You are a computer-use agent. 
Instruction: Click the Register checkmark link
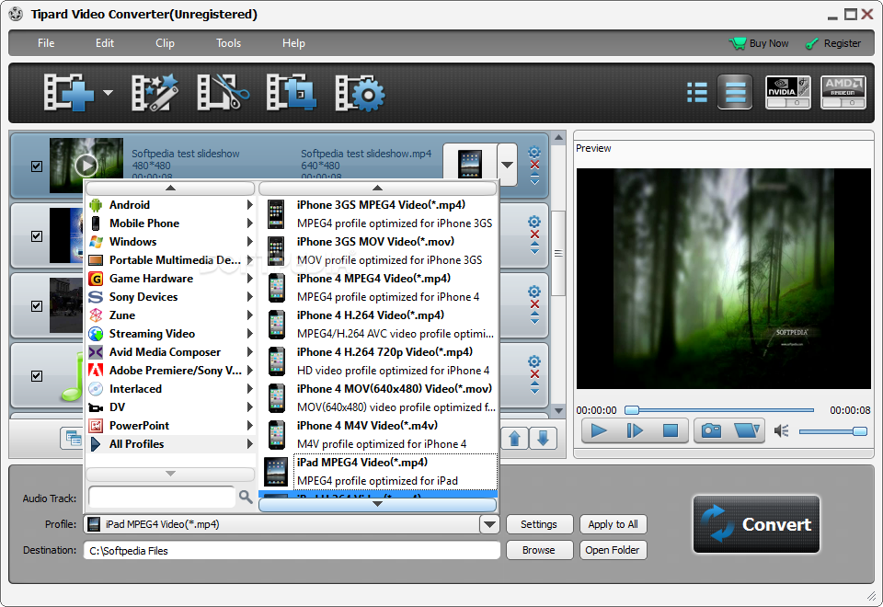tap(833, 43)
